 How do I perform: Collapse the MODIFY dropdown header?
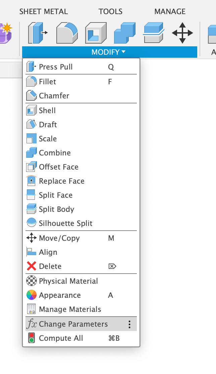(109, 52)
